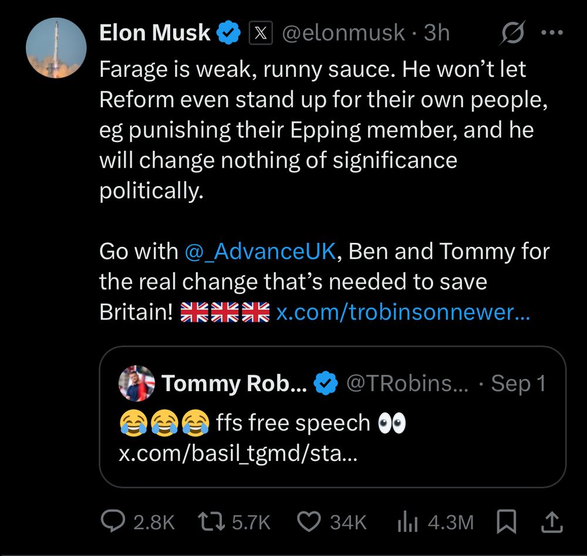Viewport: 587px width, 556px height.
Task: Click the verified badge in quoted tweet
Action: pyautogui.click(x=325, y=384)
